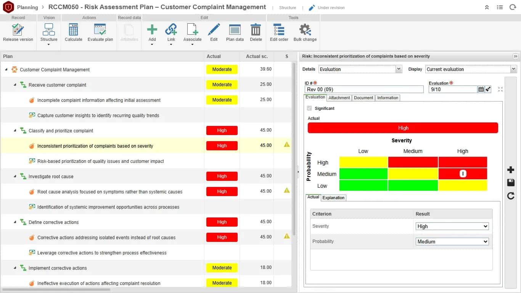
Task: Open the Link chain icon
Action: (x=171, y=30)
